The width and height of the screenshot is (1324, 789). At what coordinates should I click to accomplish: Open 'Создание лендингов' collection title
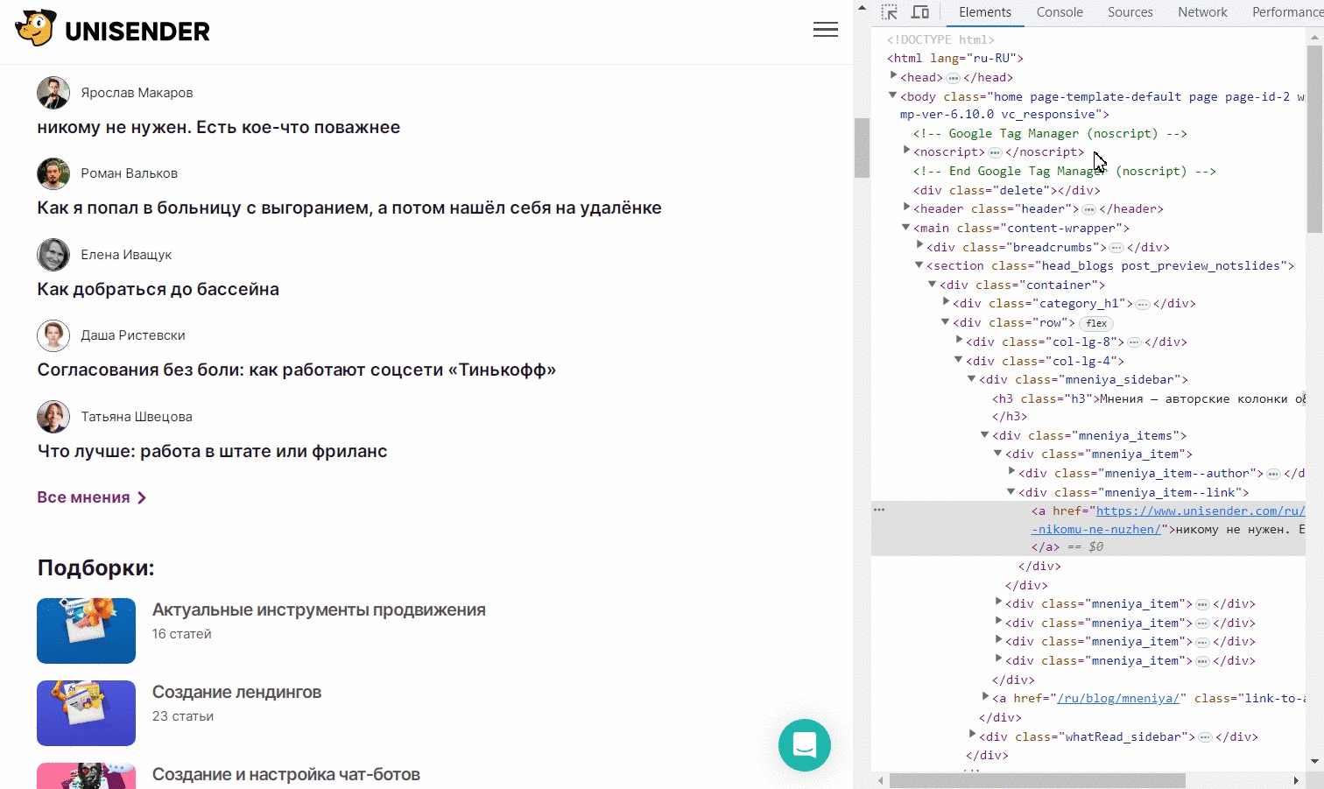[x=236, y=692]
